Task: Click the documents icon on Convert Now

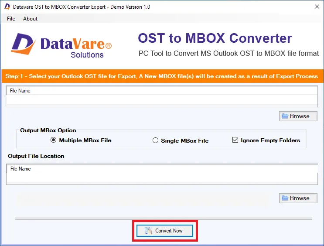Action: 148,231
